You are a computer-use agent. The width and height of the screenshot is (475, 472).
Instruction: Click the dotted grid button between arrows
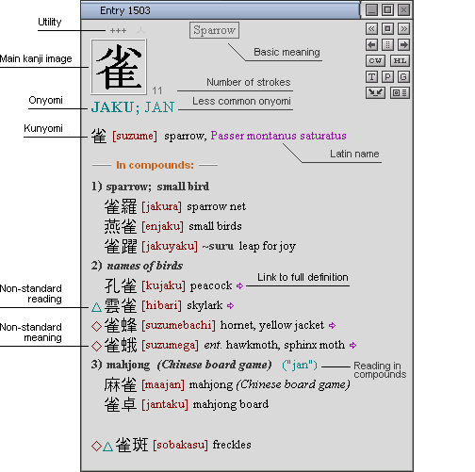(x=387, y=45)
